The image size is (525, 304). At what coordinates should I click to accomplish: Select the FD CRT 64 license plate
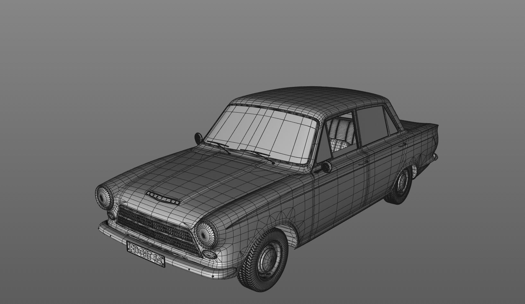146,253
